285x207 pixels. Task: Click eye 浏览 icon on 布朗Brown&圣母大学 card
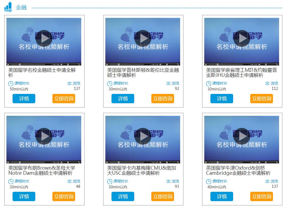point(70,181)
